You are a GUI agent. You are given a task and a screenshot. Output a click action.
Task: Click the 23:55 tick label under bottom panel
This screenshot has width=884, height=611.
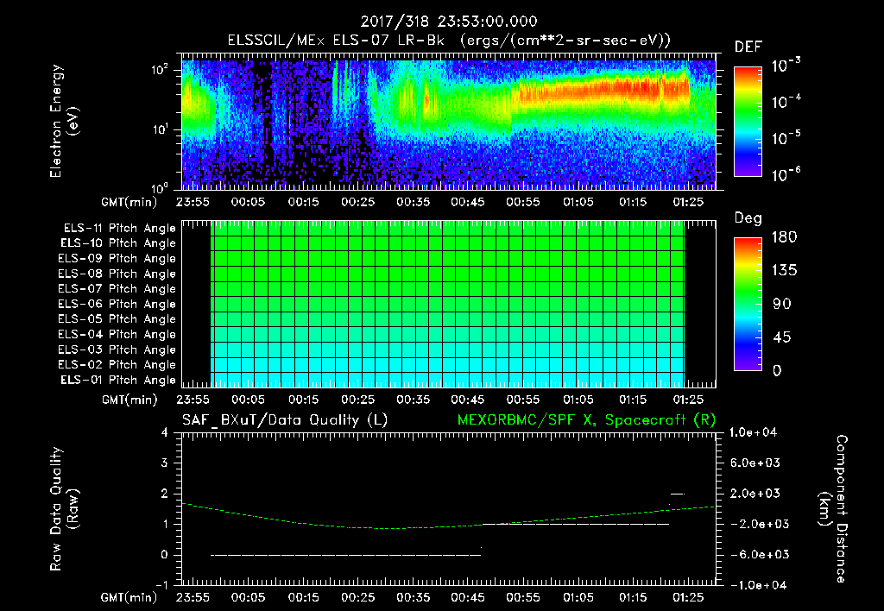(193, 597)
